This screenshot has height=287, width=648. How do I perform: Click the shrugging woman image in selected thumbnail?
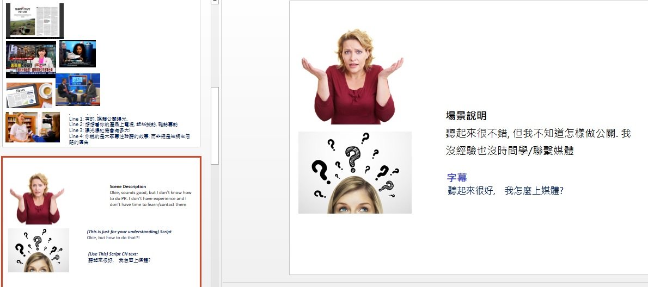pyautogui.click(x=37, y=198)
